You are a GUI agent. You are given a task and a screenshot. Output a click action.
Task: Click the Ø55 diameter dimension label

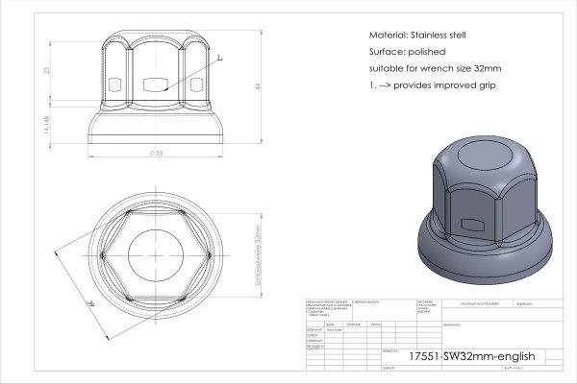pyautogui.click(x=157, y=154)
